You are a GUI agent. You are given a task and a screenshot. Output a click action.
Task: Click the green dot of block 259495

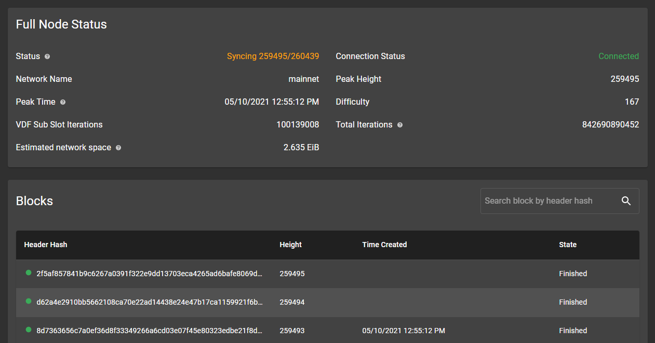pos(29,273)
